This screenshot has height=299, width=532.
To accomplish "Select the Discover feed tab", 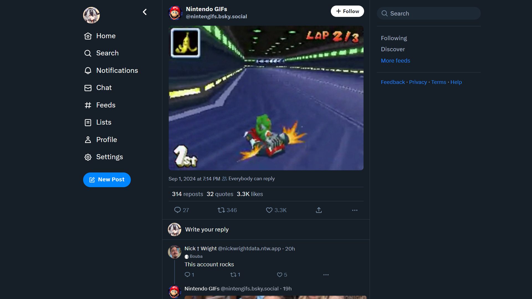I will [x=393, y=49].
